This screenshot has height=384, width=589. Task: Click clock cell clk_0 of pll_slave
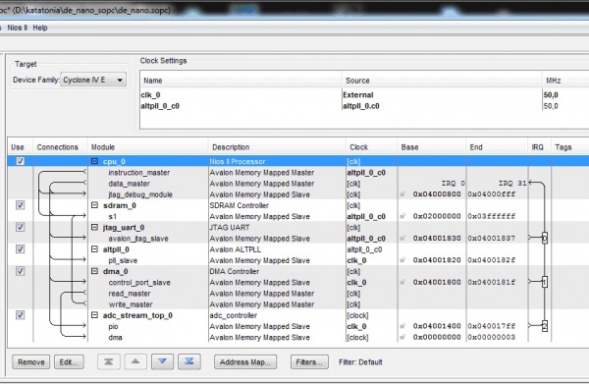356,260
